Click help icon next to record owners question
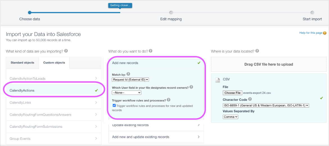This screenshot has height=146, width=329. (x=191, y=87)
